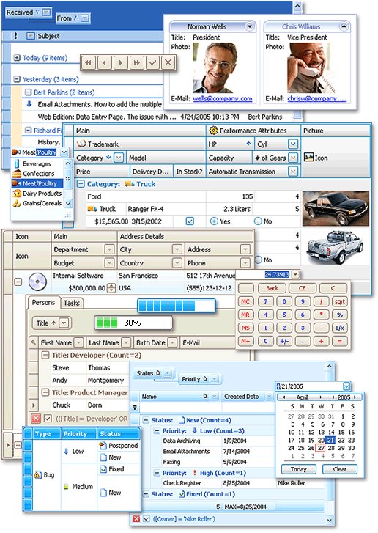This screenshot has height=533, width=378.
Task: Click the Last record navigator button
Action: pos(136,62)
